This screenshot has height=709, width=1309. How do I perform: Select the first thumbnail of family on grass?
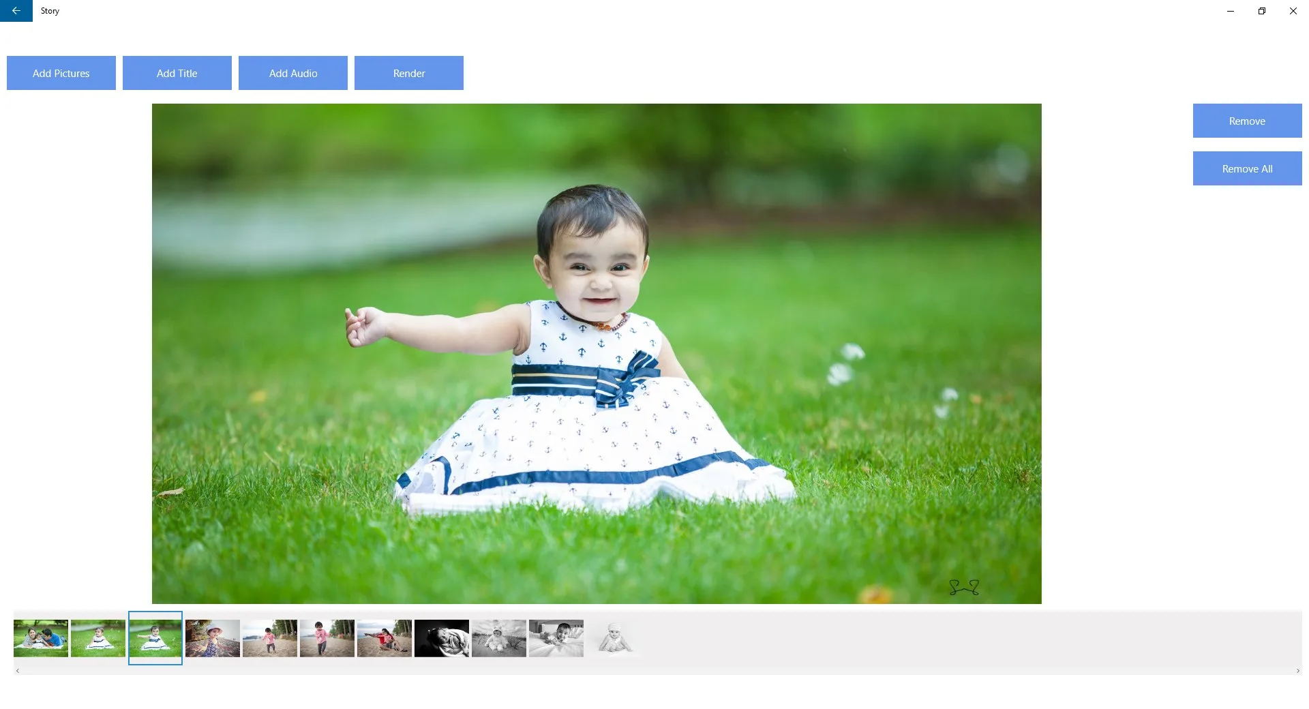pos(41,638)
